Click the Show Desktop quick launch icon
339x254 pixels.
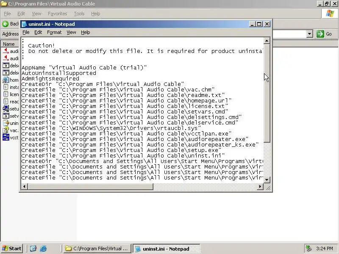[33, 248]
